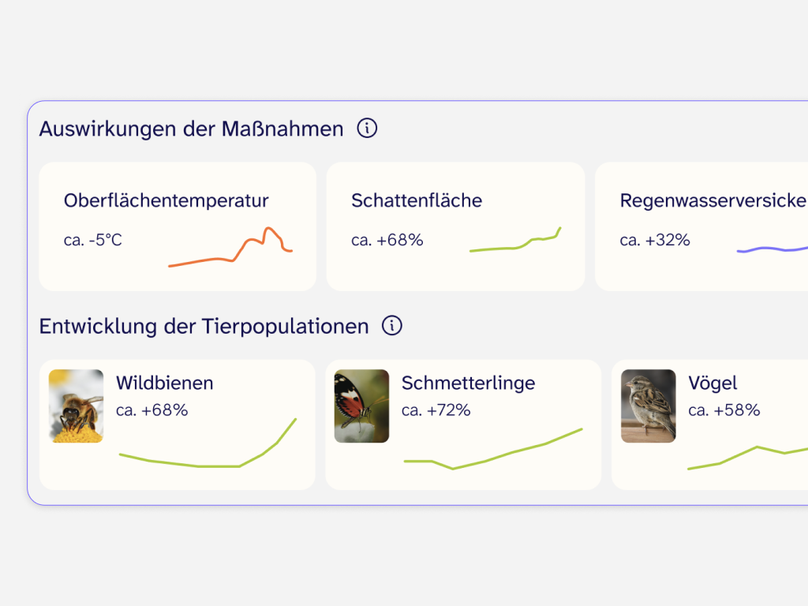Click the Wildbienen population trend line

pyautogui.click(x=208, y=443)
